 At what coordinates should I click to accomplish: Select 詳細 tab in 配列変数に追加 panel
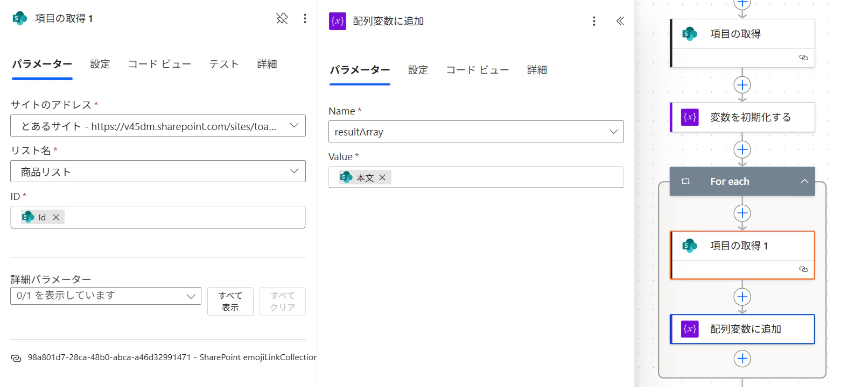pyautogui.click(x=537, y=70)
